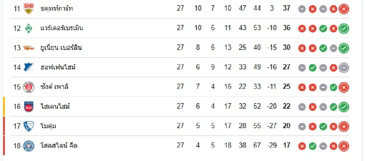Click Heidenheim's red loss form icon
This screenshot has width=365, height=161.
point(312,107)
